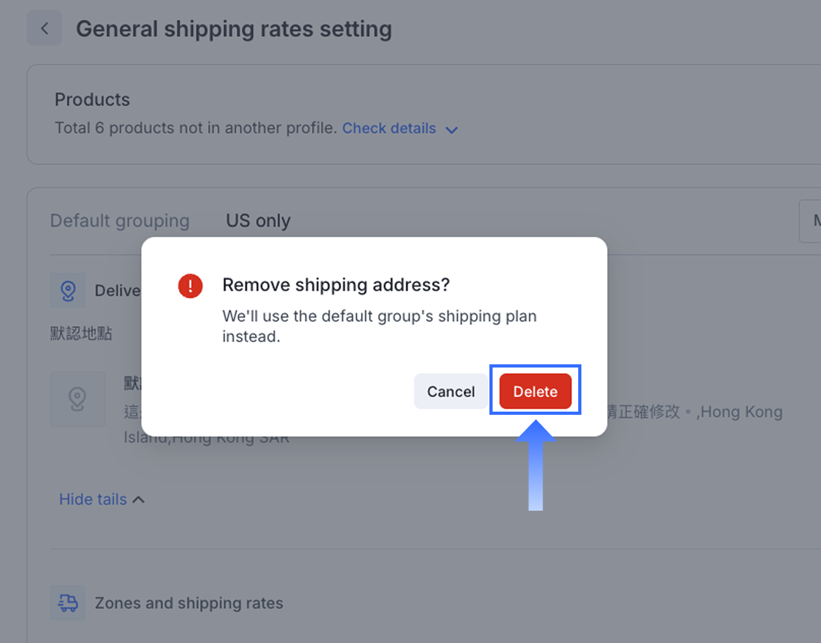Confirm removal with the Delete button
821x643 pixels.
(x=535, y=391)
